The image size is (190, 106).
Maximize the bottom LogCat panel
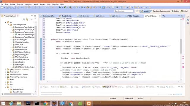[x=182, y=87]
